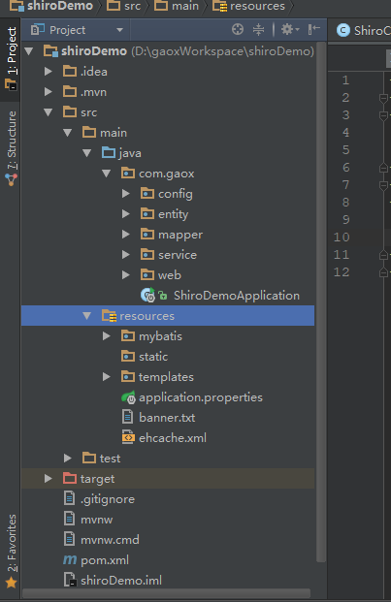Viewport: 391px width, 602px height.
Task: Click the resources root folder icon in tree
Action: pos(109,316)
